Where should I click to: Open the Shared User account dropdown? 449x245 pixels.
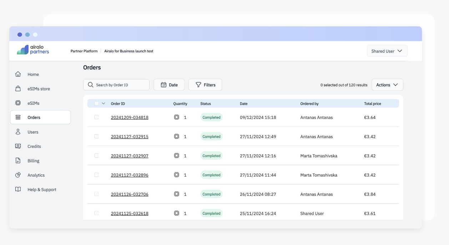coord(387,51)
